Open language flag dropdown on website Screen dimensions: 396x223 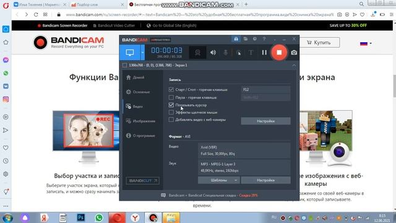click(x=366, y=43)
